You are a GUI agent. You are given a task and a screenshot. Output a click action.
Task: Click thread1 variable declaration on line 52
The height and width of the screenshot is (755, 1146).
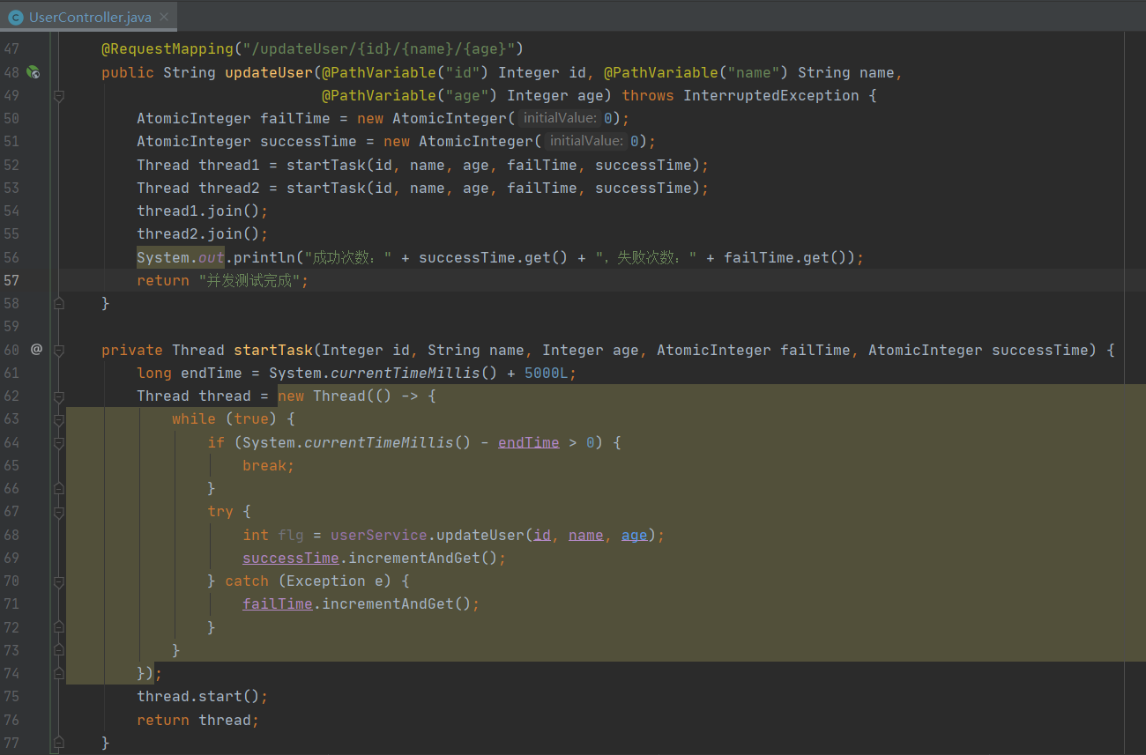point(229,165)
